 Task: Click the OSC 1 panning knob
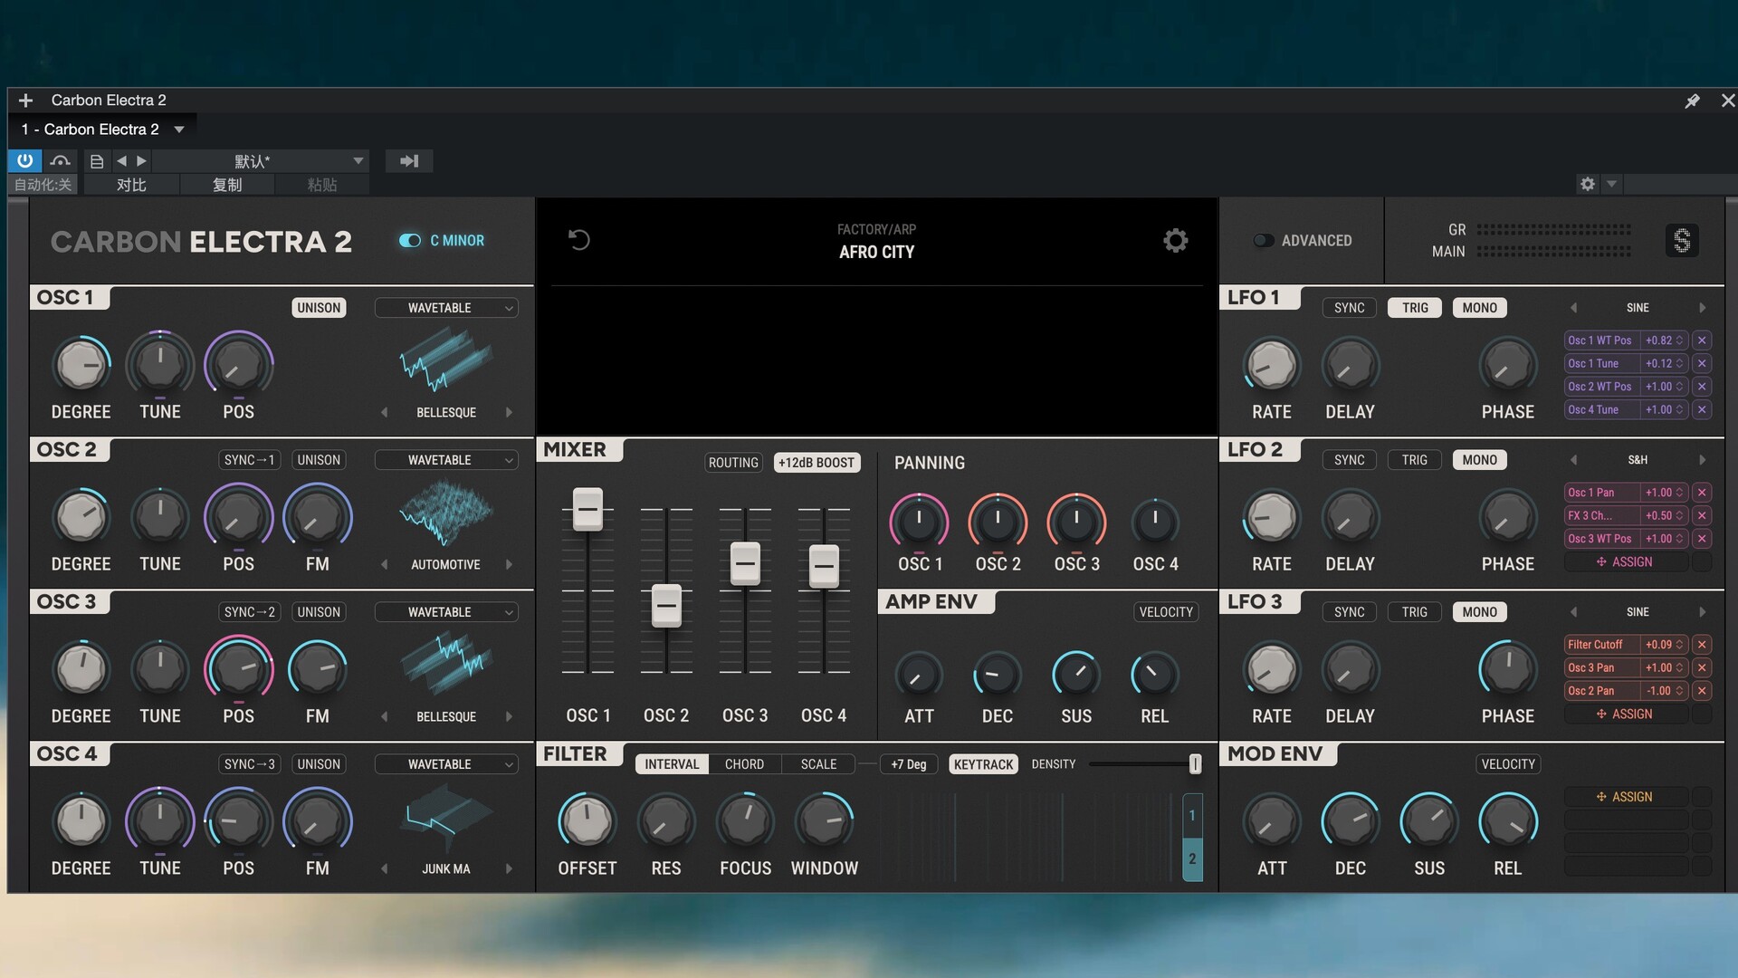919,522
